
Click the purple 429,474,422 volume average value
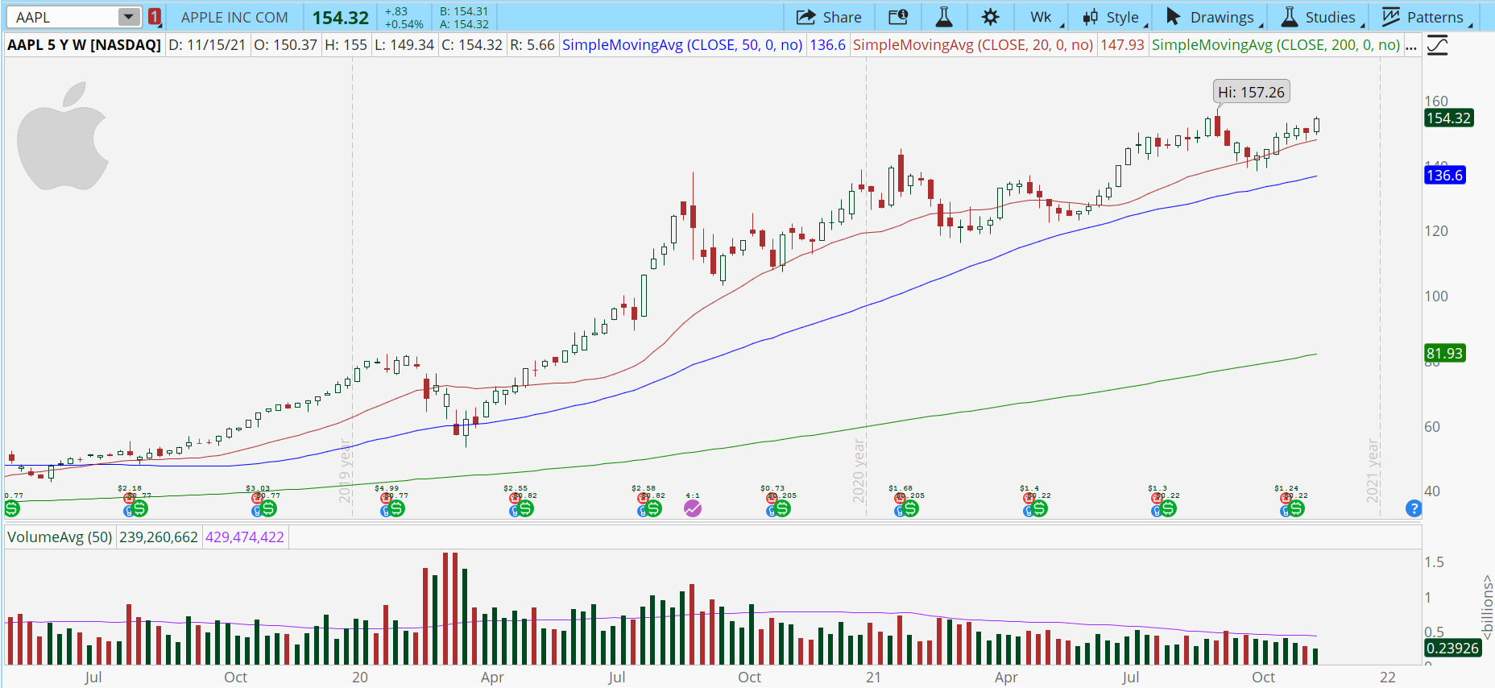click(x=245, y=537)
